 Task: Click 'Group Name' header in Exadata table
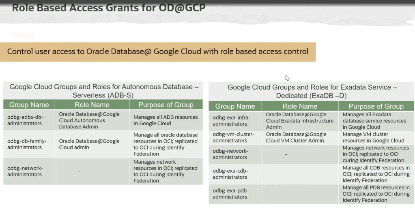(x=235, y=106)
